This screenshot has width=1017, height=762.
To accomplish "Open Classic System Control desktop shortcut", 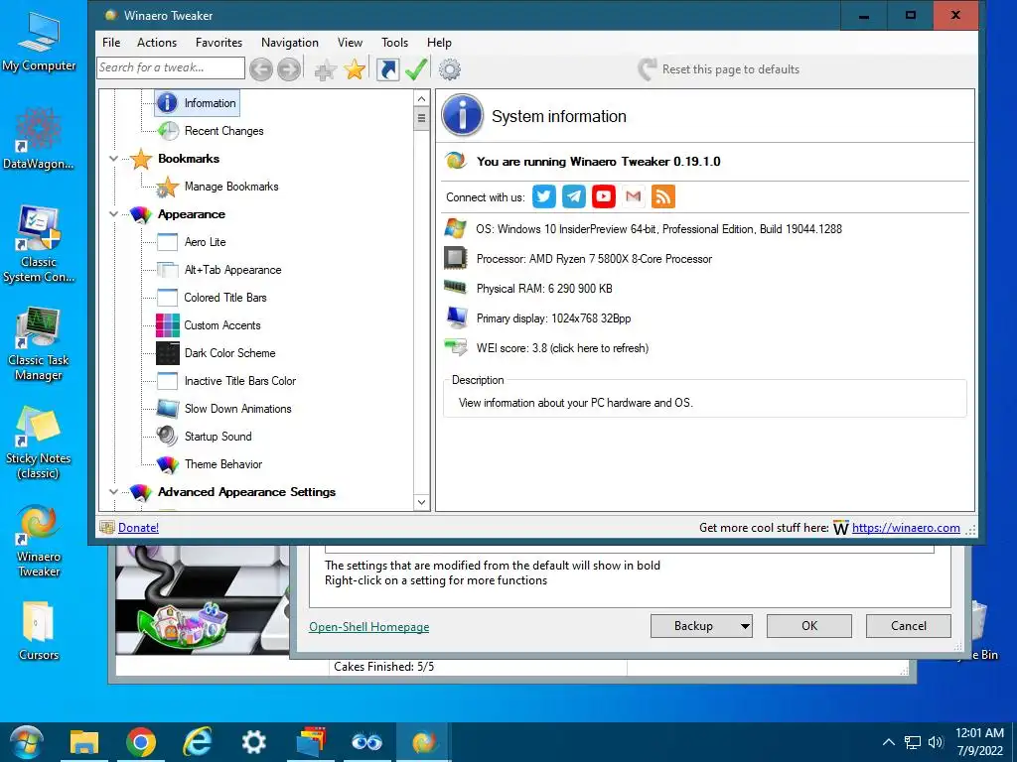I will [39, 245].
